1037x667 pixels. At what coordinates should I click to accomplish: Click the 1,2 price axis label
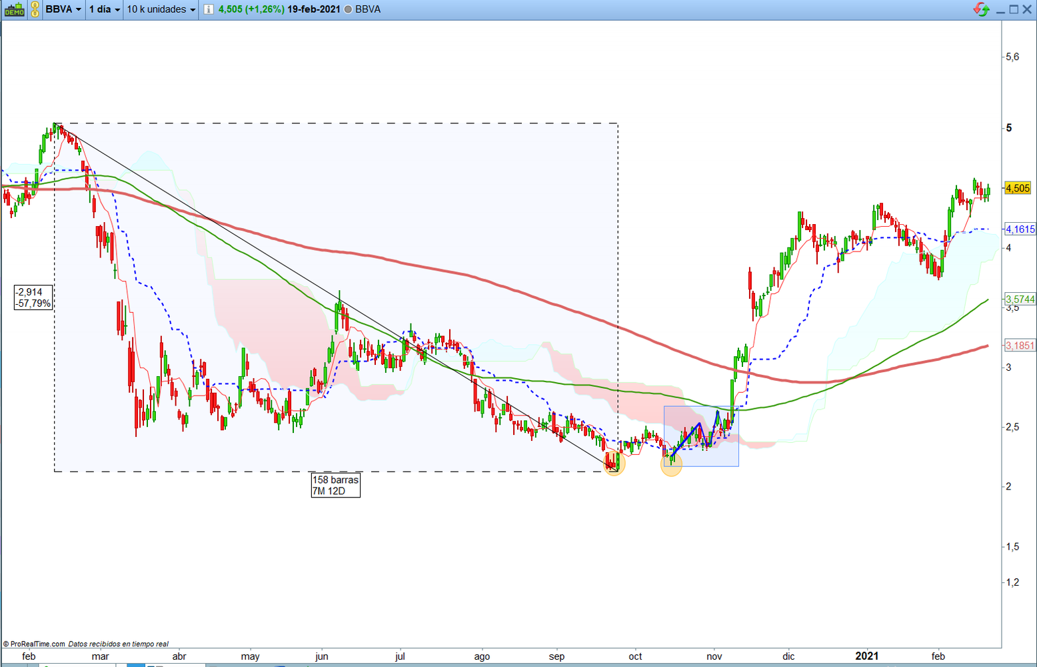pos(1012,582)
